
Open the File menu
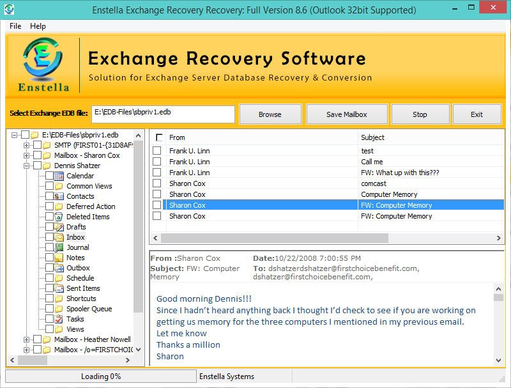tap(15, 26)
